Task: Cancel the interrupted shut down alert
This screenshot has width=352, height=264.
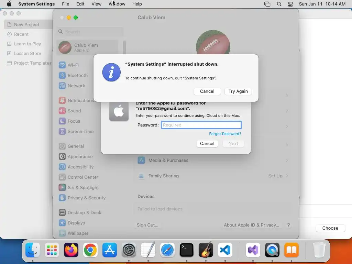Action: (207, 91)
